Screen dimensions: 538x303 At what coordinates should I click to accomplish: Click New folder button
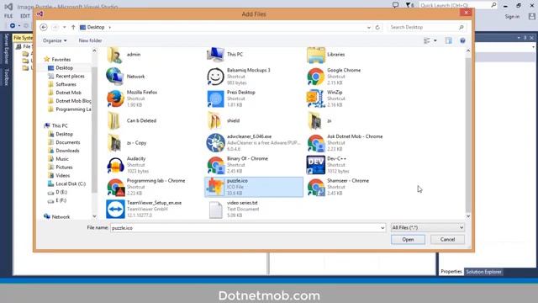click(x=90, y=40)
